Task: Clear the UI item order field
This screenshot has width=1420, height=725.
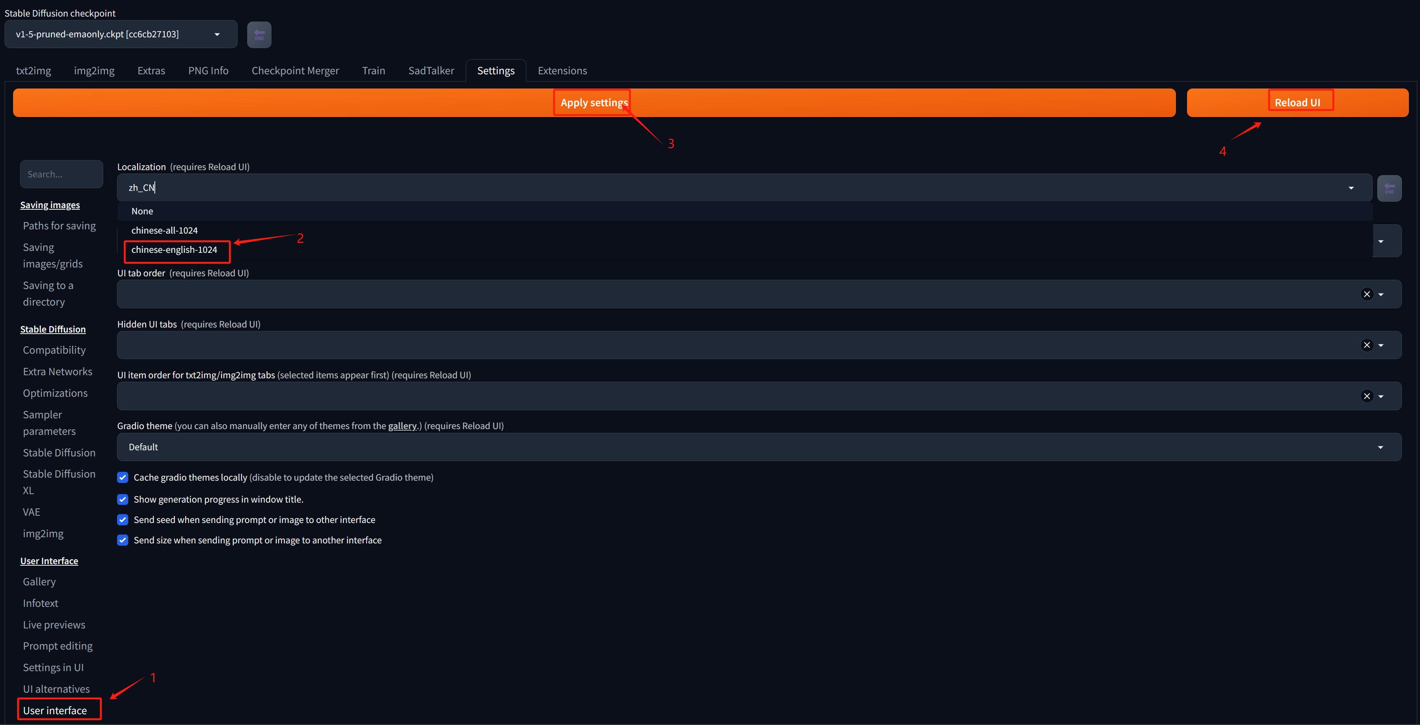Action: [x=1366, y=396]
